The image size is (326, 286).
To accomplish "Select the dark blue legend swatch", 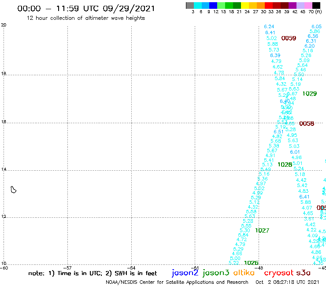I will (213, 5).
